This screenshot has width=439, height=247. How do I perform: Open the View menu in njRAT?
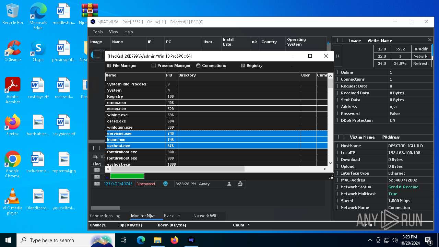click(x=114, y=32)
